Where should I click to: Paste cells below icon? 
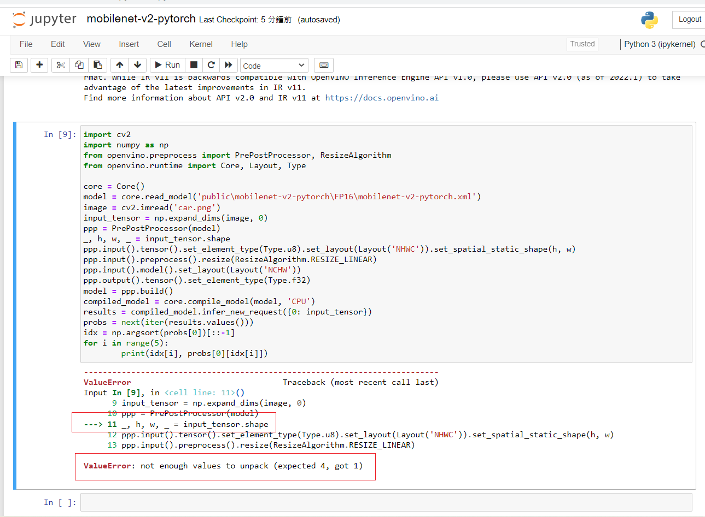tap(98, 65)
